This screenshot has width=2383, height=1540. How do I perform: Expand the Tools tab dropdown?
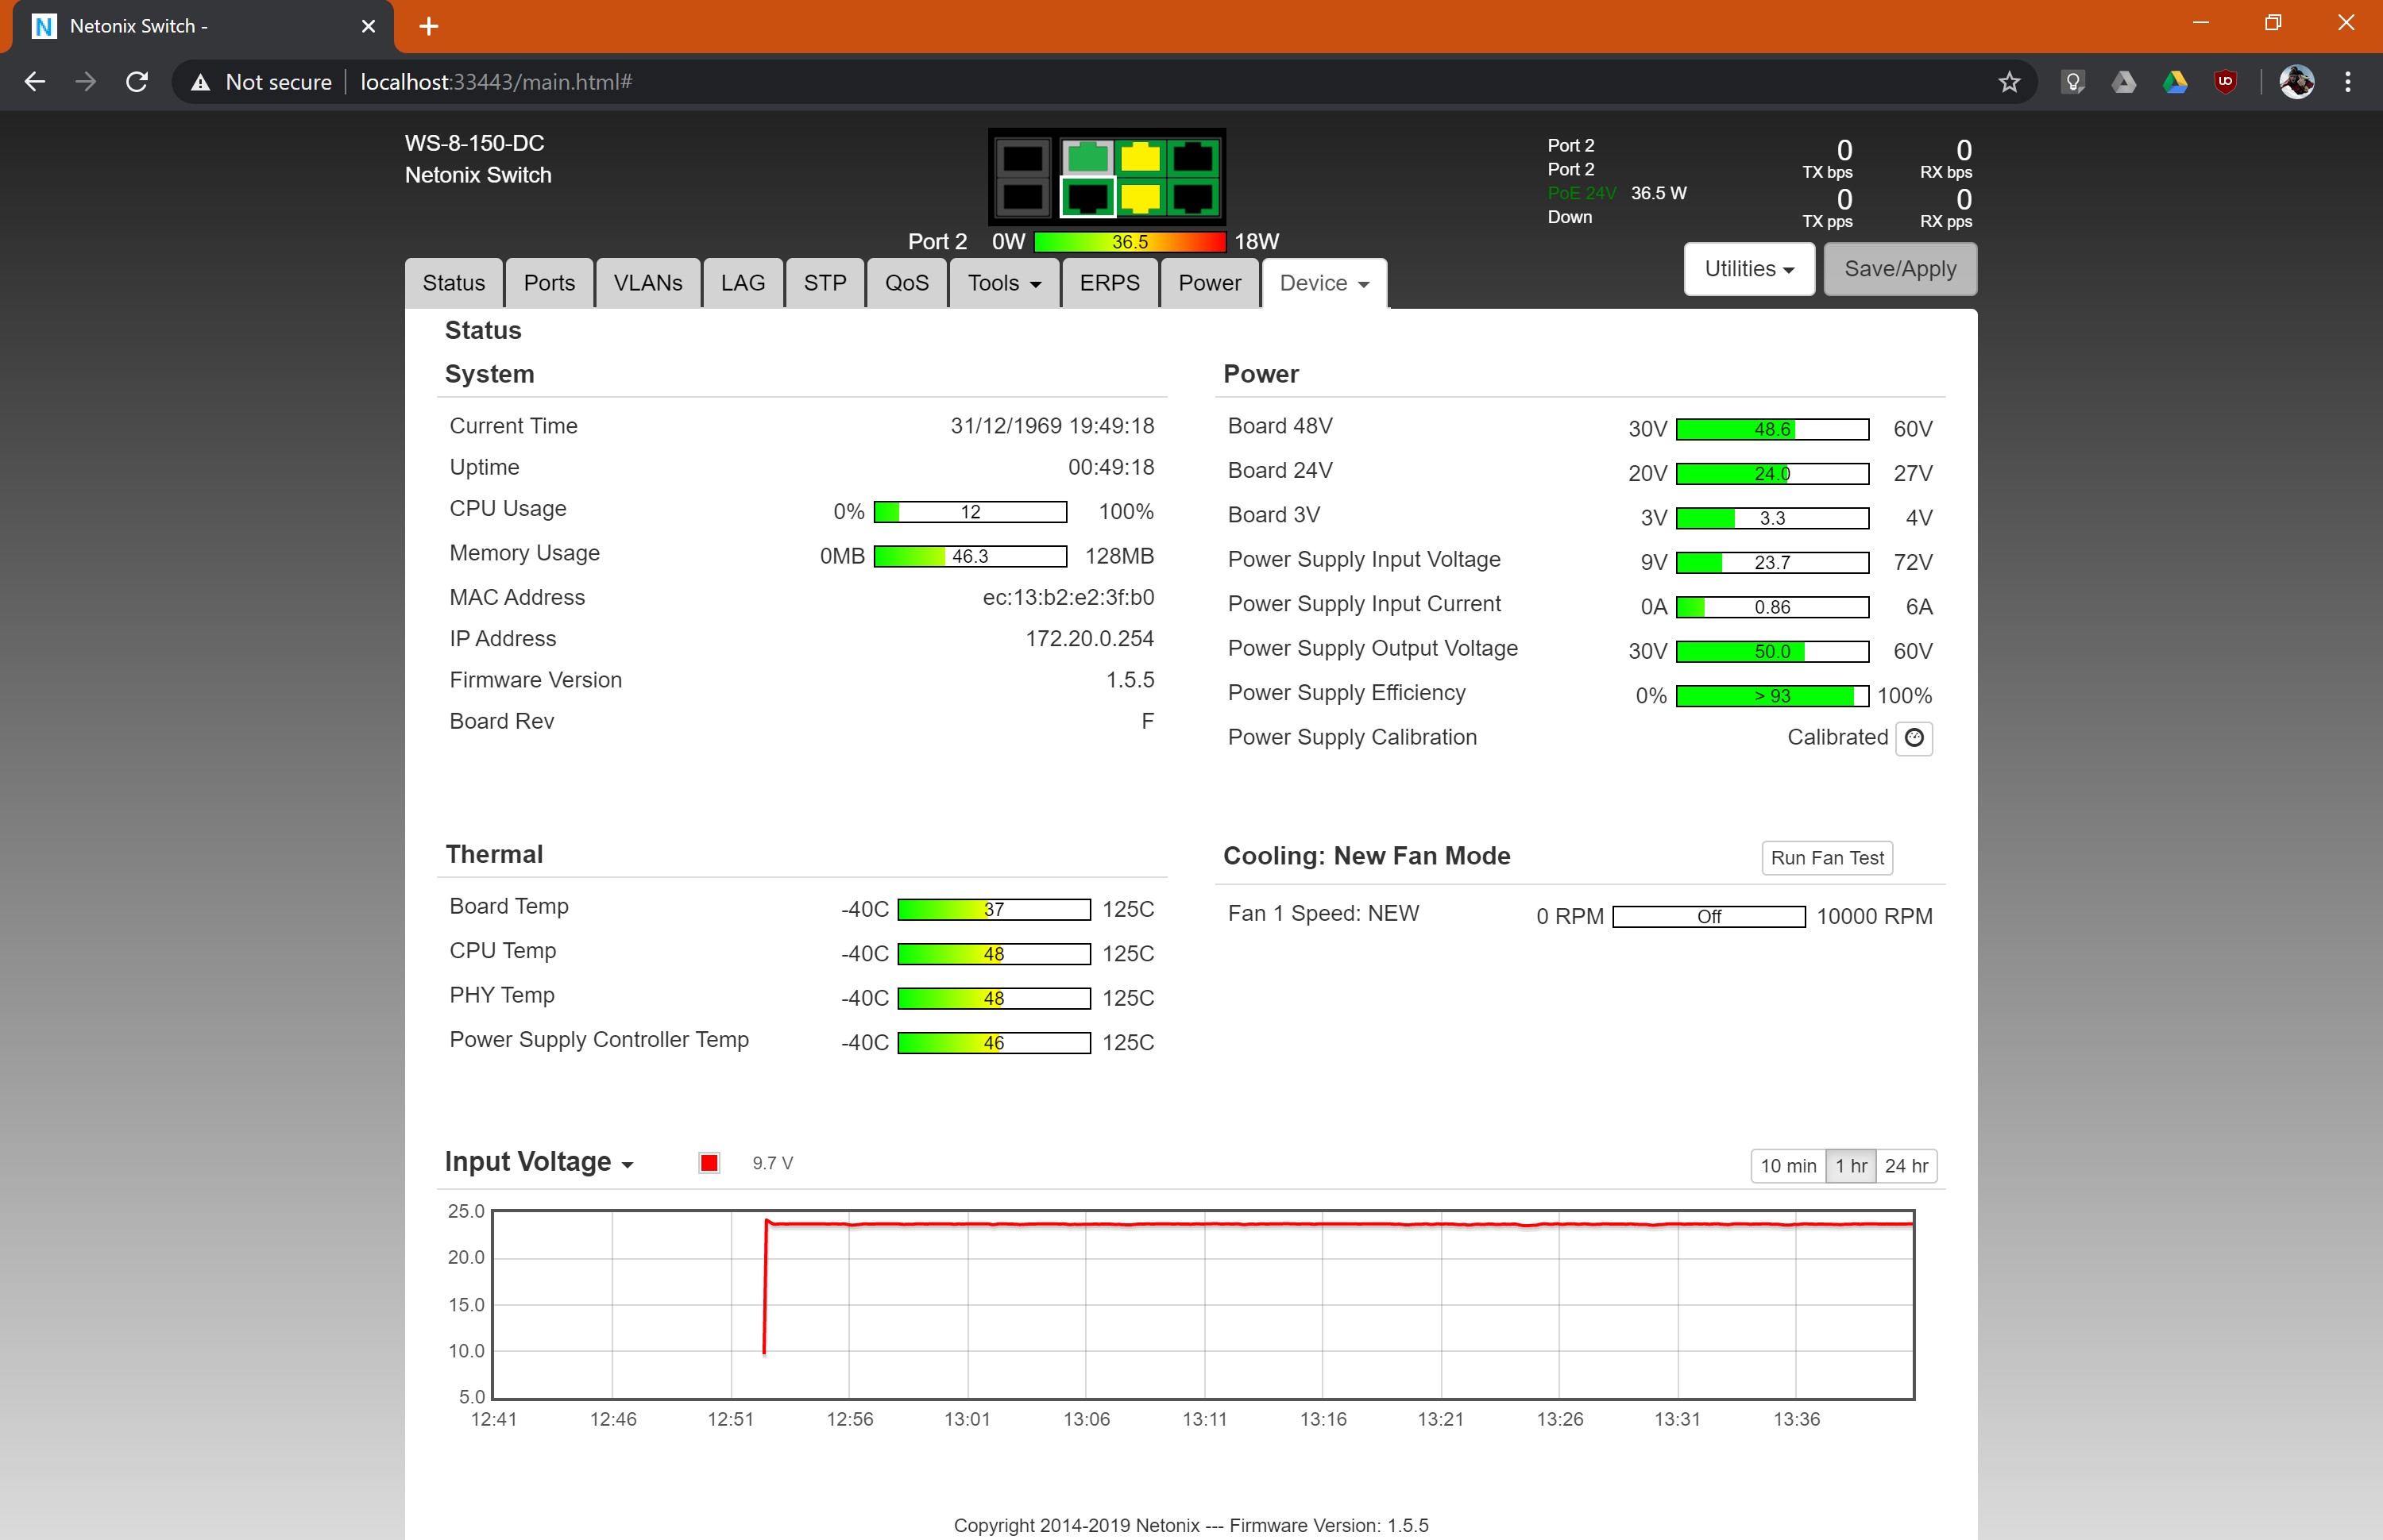point(1003,283)
